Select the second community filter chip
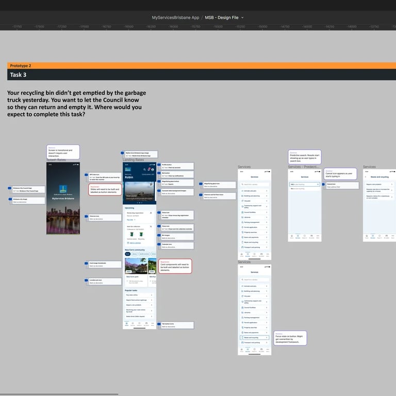The width and height of the screenshot is (396, 396). coord(135,254)
